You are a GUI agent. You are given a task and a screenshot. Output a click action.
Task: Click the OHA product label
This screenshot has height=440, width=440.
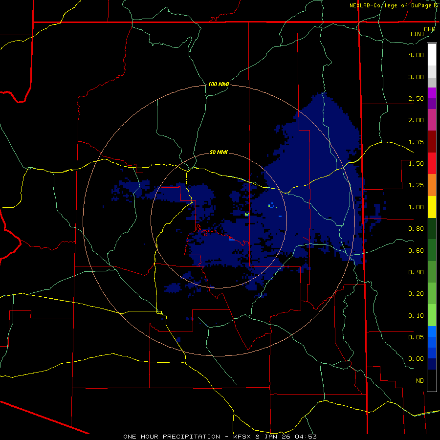click(430, 29)
